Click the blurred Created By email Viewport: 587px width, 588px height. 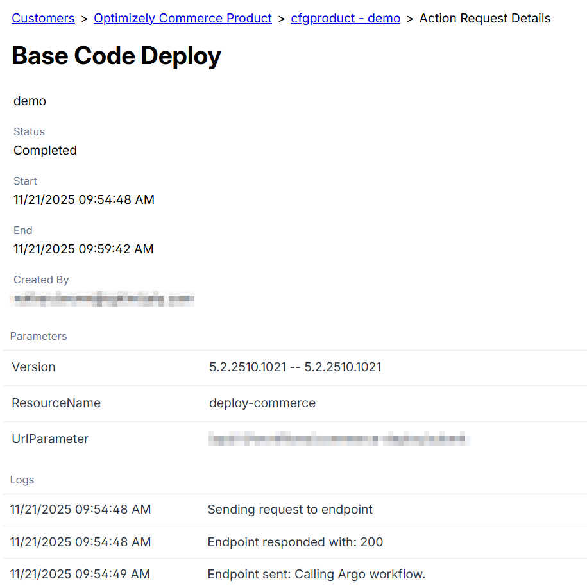click(103, 299)
